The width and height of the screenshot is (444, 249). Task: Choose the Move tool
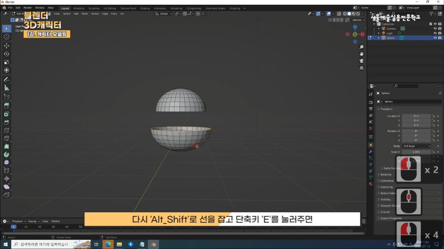pyautogui.click(x=7, y=46)
